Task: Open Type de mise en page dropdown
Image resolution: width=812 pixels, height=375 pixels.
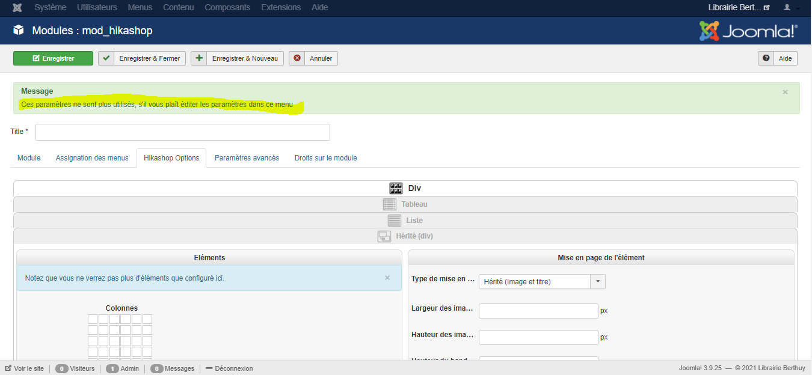Action: tap(542, 281)
